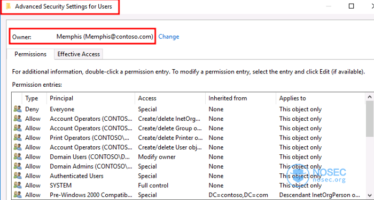Viewport: 374px width, 200px height.
Task: Click the Create/delete Printer access cell
Action: tap(170, 138)
